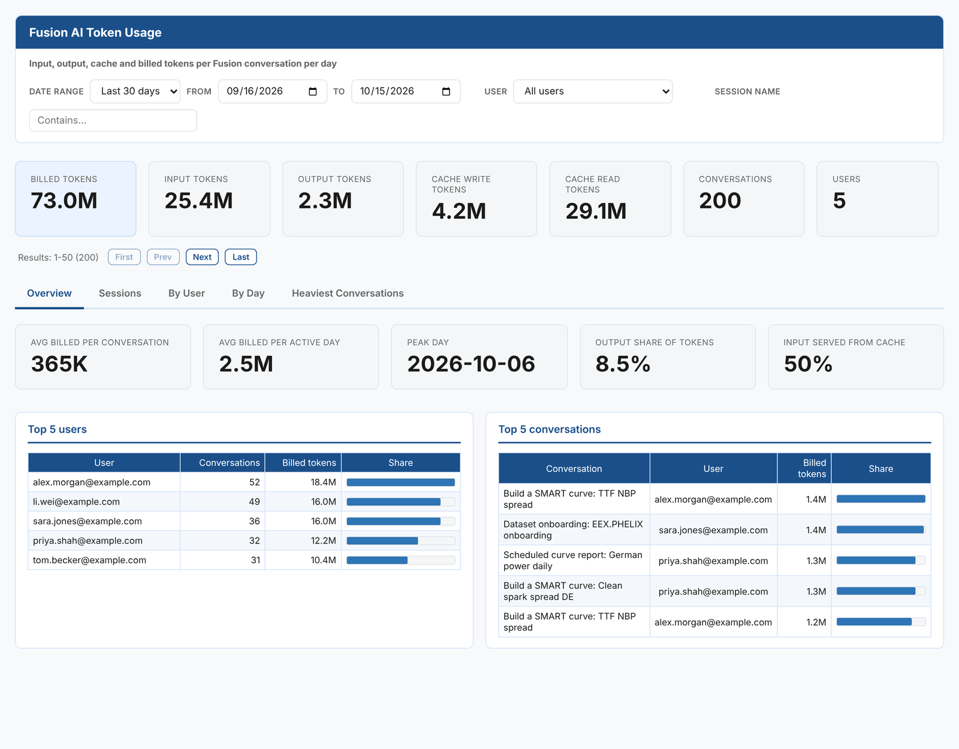This screenshot has height=749, width=959.
Task: Click sara.jones@example.com in Top 5 users
Action: coord(88,521)
